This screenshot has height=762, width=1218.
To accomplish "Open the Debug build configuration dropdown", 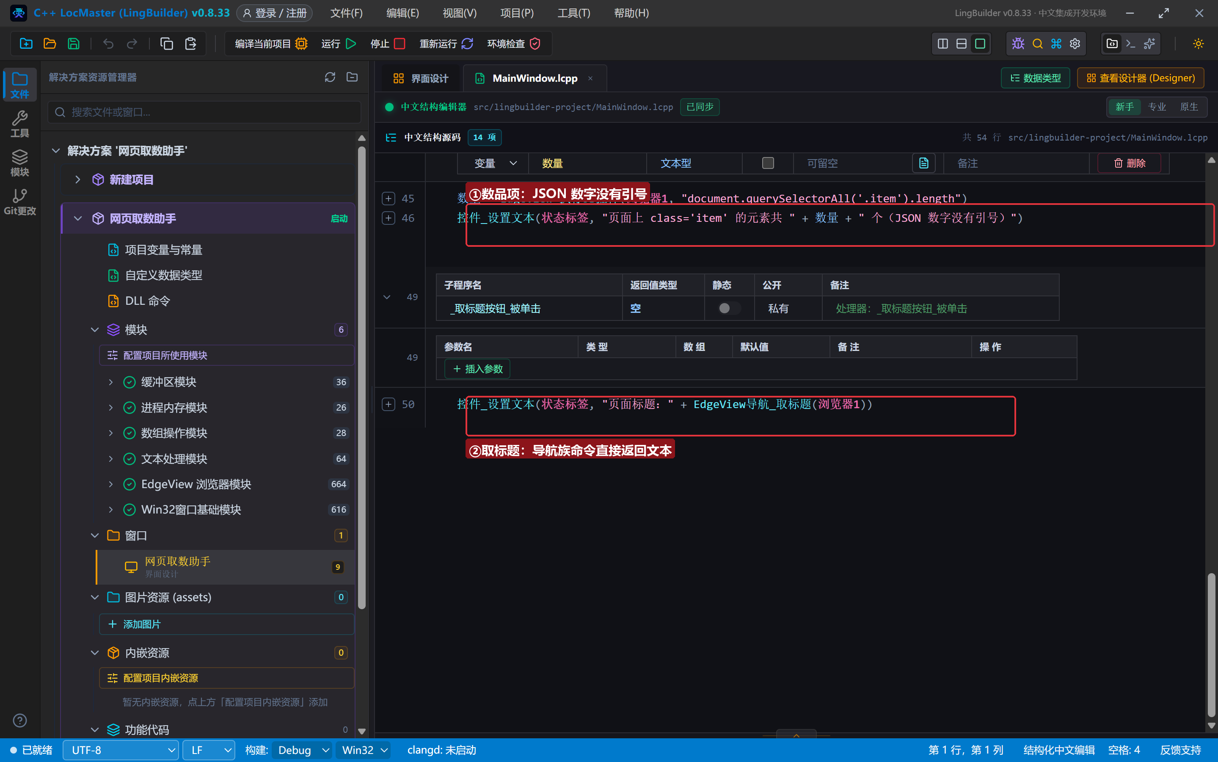I will (x=302, y=750).
